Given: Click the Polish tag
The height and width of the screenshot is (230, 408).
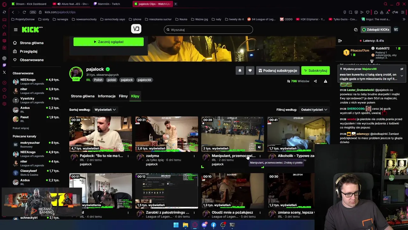Looking at the screenshot, I should pos(98,80).
